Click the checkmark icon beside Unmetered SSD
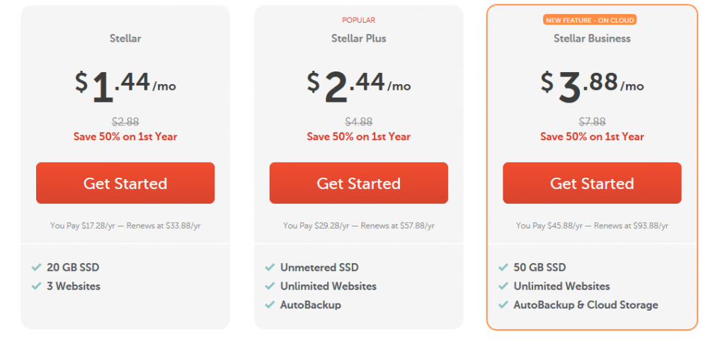The height and width of the screenshot is (346, 725). click(270, 267)
